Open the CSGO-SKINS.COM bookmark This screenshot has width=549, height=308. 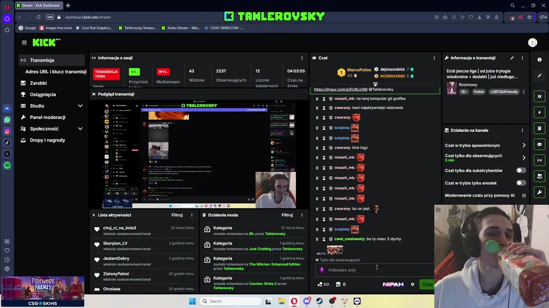(x=224, y=28)
